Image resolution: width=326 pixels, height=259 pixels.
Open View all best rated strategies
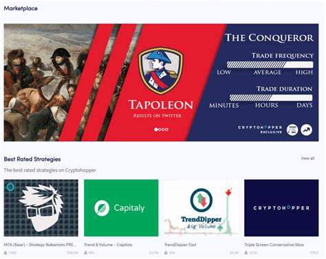point(307,158)
